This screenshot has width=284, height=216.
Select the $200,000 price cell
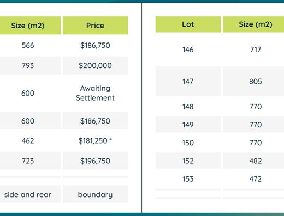tap(96, 65)
